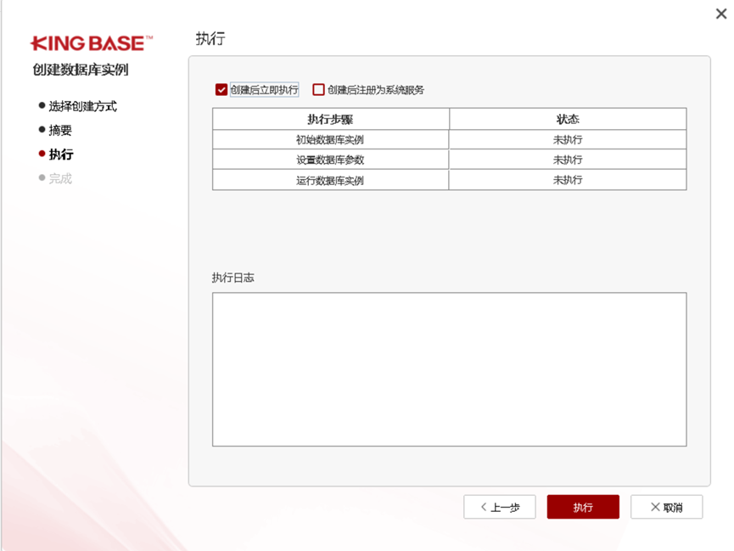Viewport: 734px width, 551px height.
Task: Go back with 上一步 button
Action: point(500,507)
